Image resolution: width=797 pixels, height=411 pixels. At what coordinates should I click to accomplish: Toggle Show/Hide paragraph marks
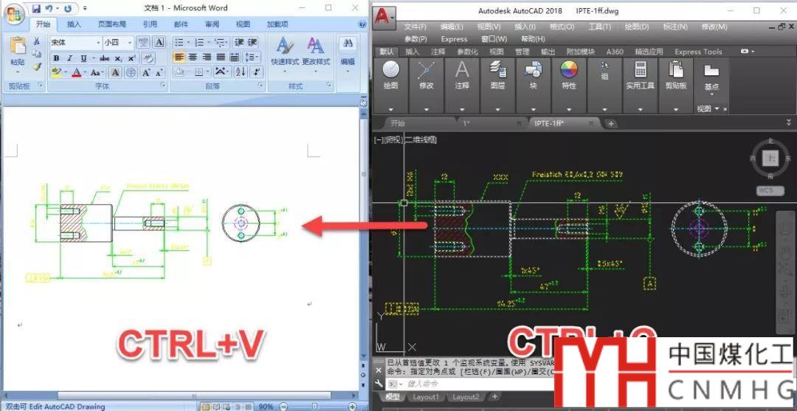pos(258,72)
